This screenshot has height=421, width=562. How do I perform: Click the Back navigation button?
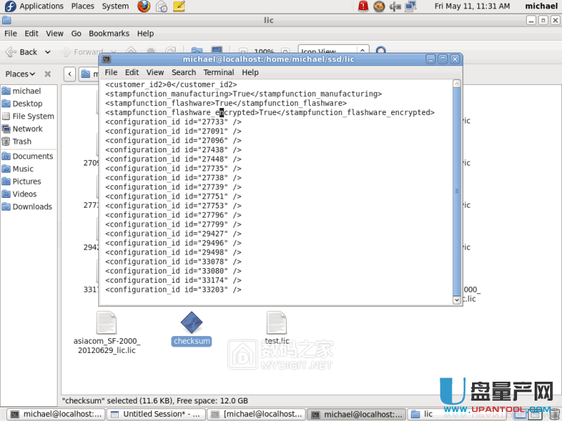click(22, 52)
